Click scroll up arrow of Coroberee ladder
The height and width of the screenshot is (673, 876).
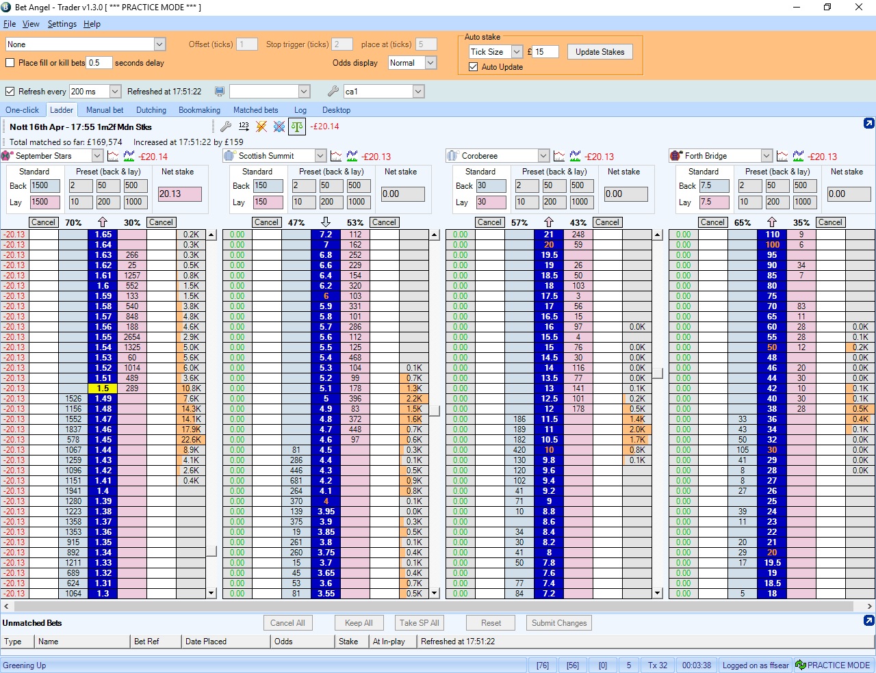pyautogui.click(x=658, y=235)
